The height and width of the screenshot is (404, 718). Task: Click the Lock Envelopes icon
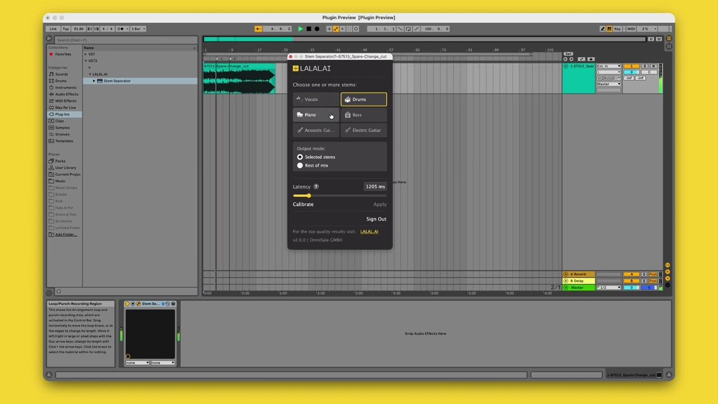(x=591, y=59)
